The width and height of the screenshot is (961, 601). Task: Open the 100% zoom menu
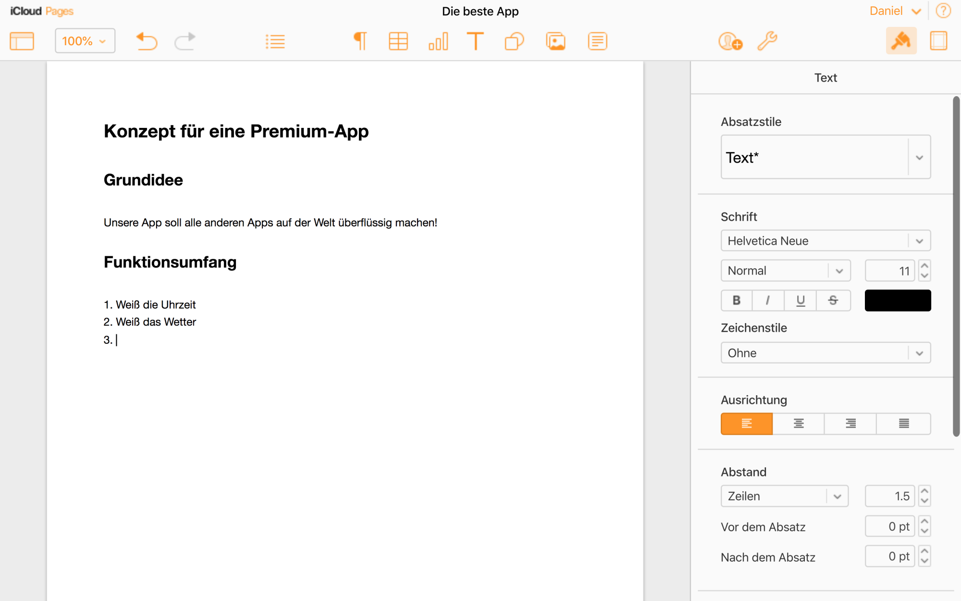pos(85,41)
